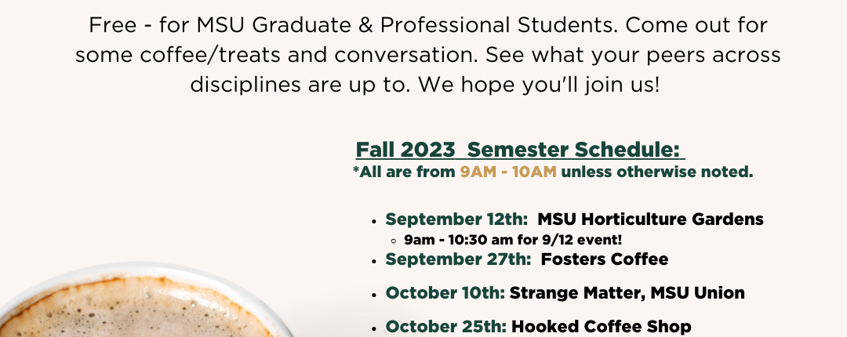Click the bullet point beside September 27th

(x=374, y=260)
